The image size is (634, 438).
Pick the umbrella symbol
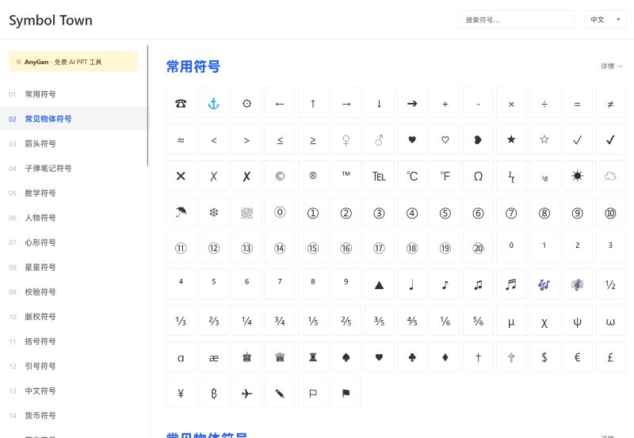click(181, 212)
